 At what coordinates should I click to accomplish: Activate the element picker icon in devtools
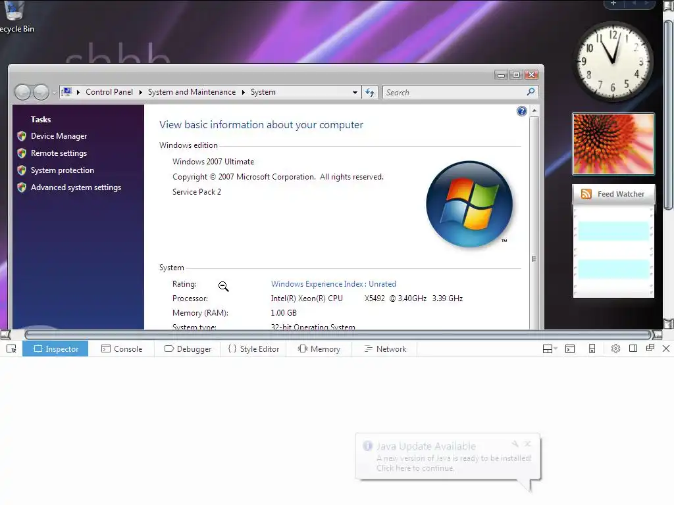(x=12, y=349)
